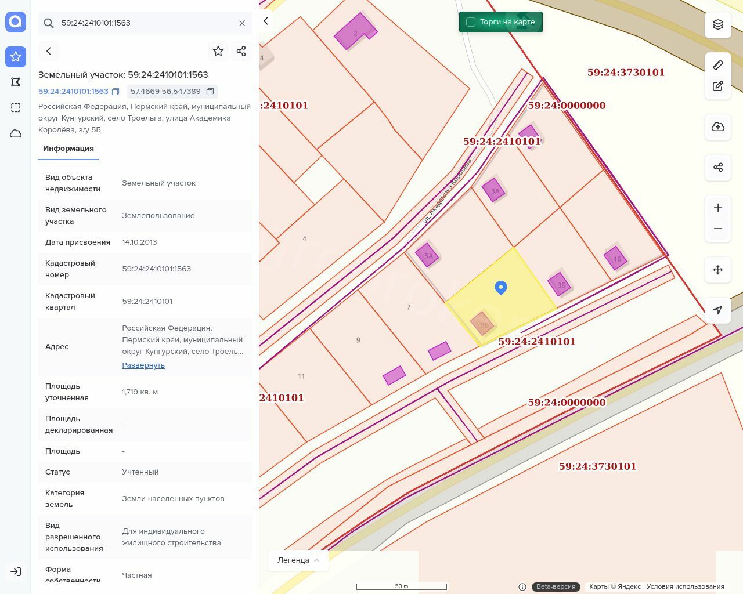Image resolution: width=743 pixels, height=594 pixels.
Task: Share the parcel card from info panel
Action: (x=241, y=51)
